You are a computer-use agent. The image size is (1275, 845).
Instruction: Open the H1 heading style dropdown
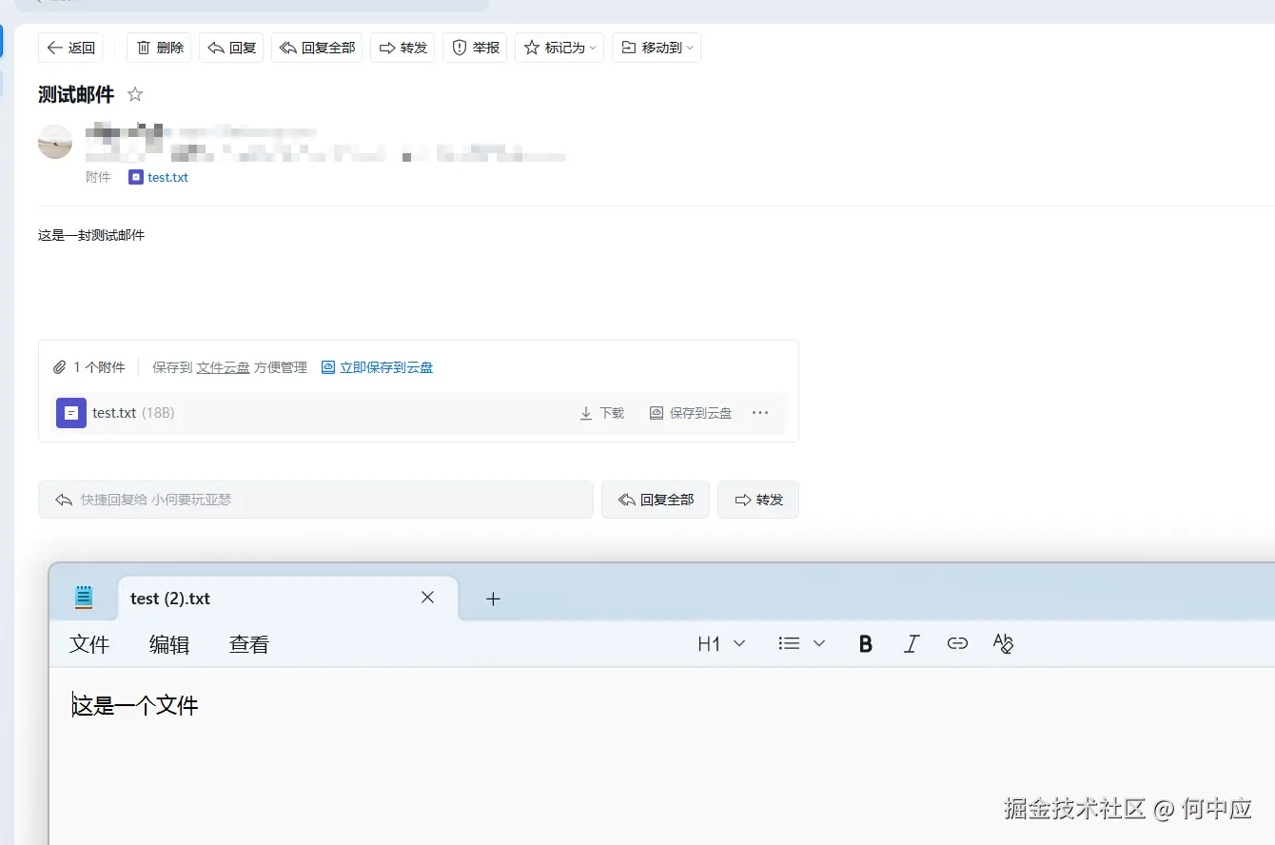click(x=720, y=643)
